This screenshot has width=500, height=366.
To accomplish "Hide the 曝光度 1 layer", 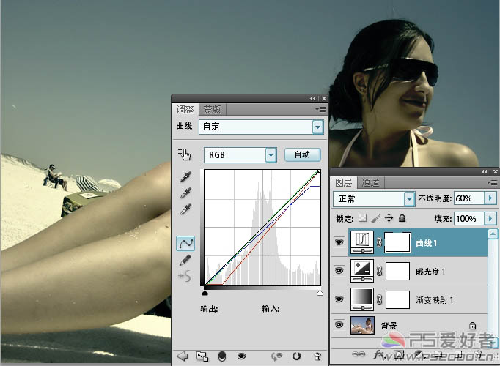I will click(x=339, y=271).
